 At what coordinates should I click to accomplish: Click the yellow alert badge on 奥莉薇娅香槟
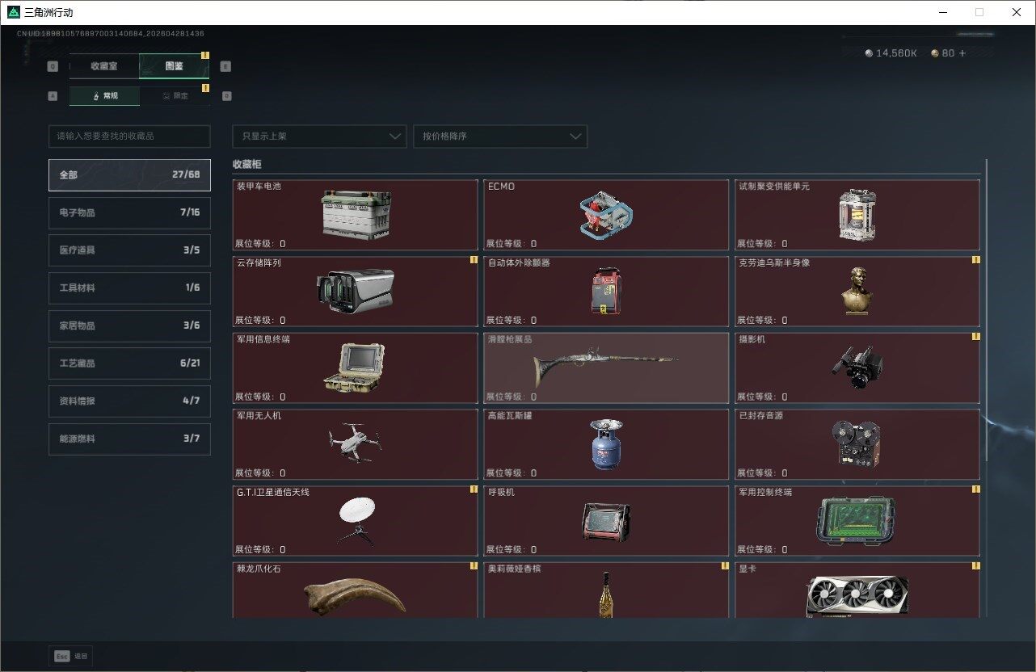[726, 565]
